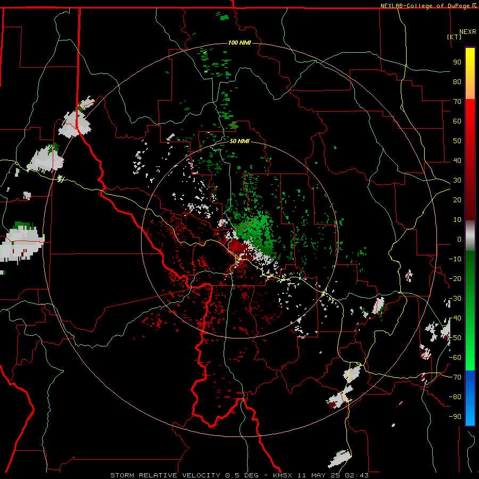
Task: Click the 10 value on the velocity scale
Action: pos(457,220)
